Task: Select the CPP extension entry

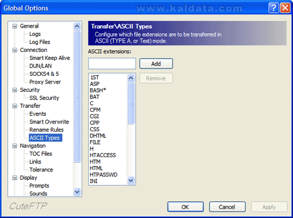Action: click(95, 123)
